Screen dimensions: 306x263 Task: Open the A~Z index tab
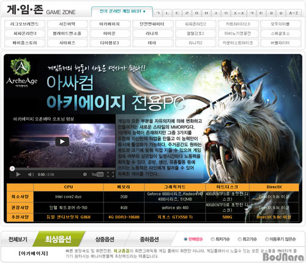pos(293,13)
